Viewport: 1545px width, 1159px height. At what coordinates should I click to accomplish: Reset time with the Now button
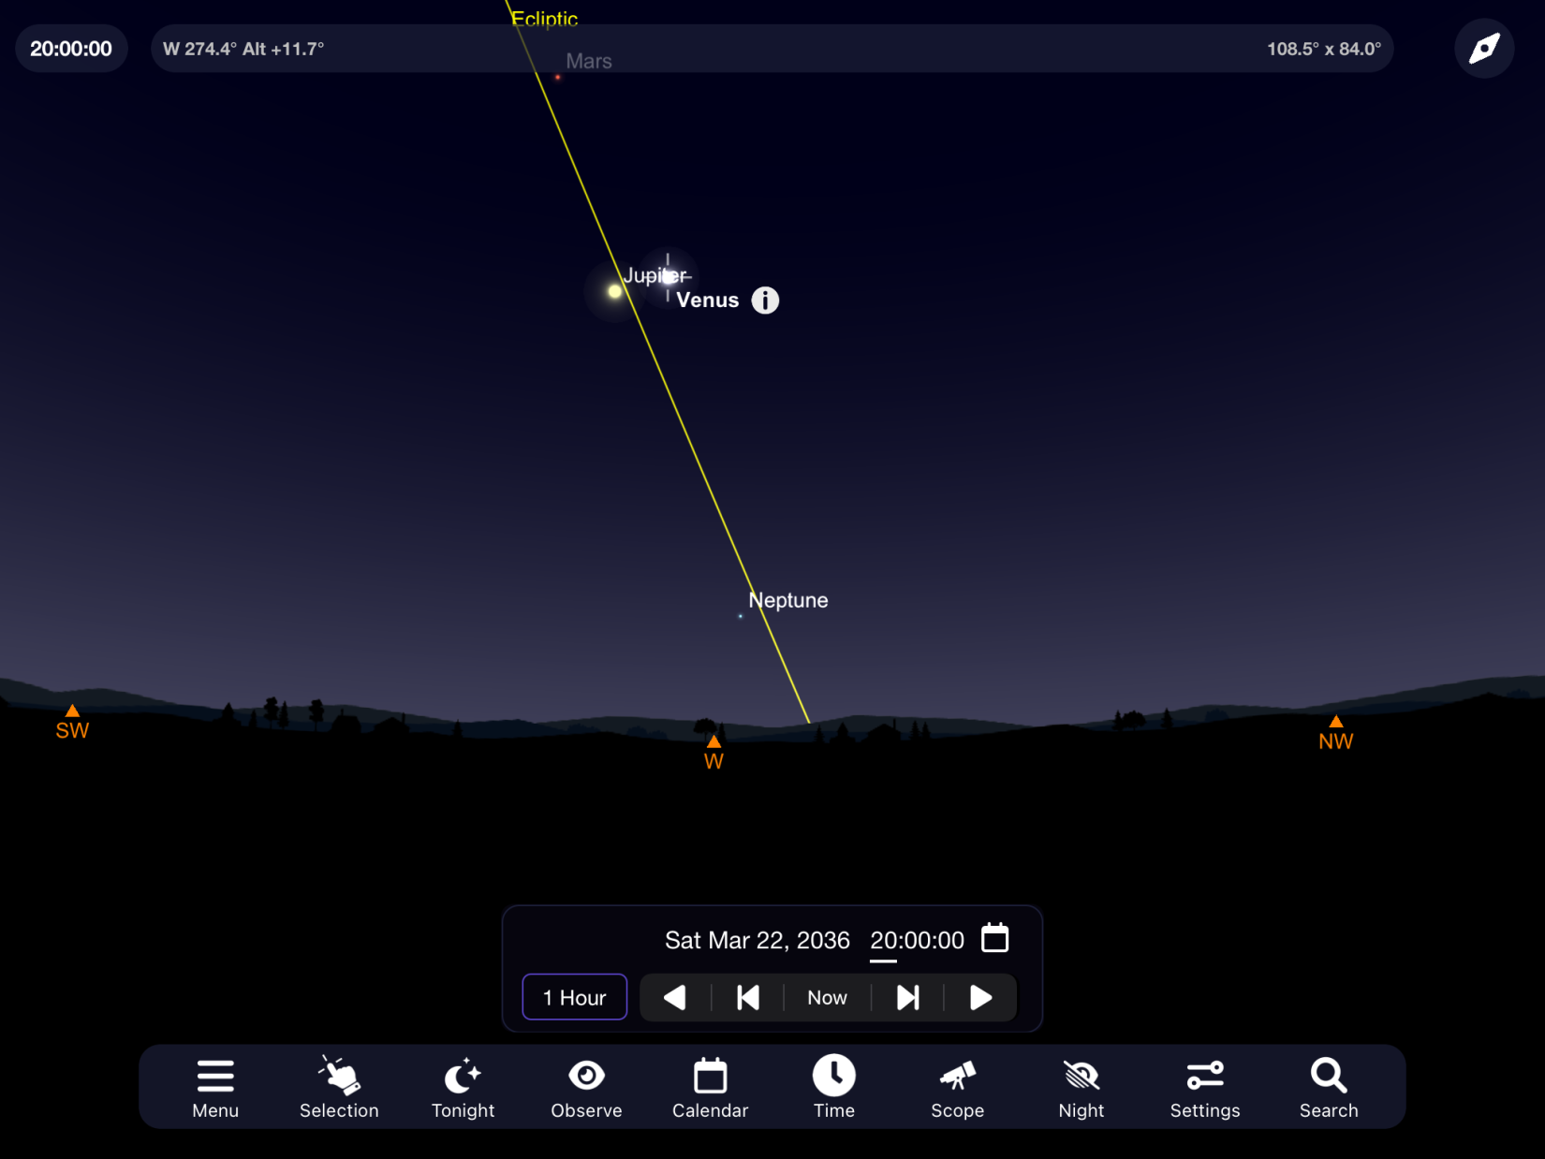click(827, 998)
